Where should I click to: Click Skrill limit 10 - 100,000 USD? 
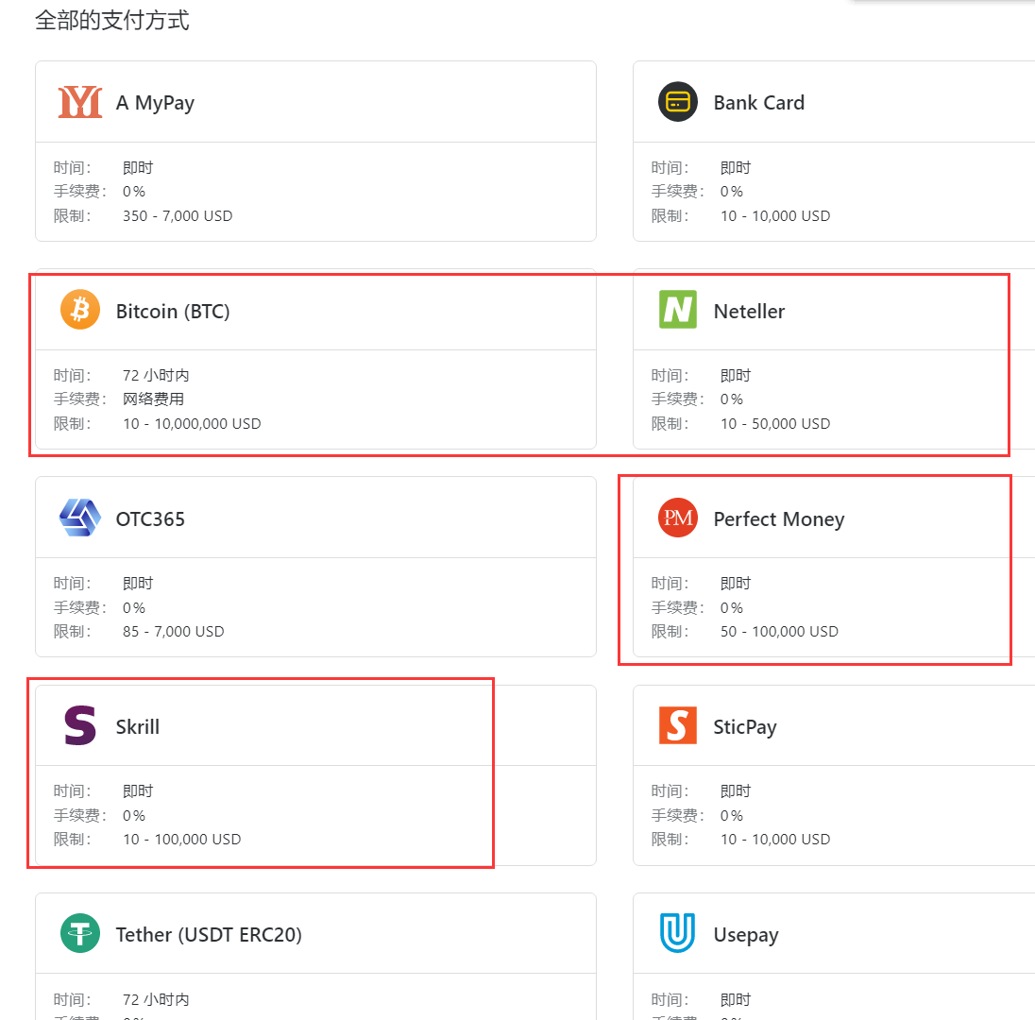click(182, 840)
